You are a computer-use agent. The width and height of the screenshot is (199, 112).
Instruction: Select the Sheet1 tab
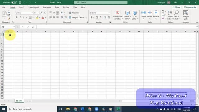19,101
